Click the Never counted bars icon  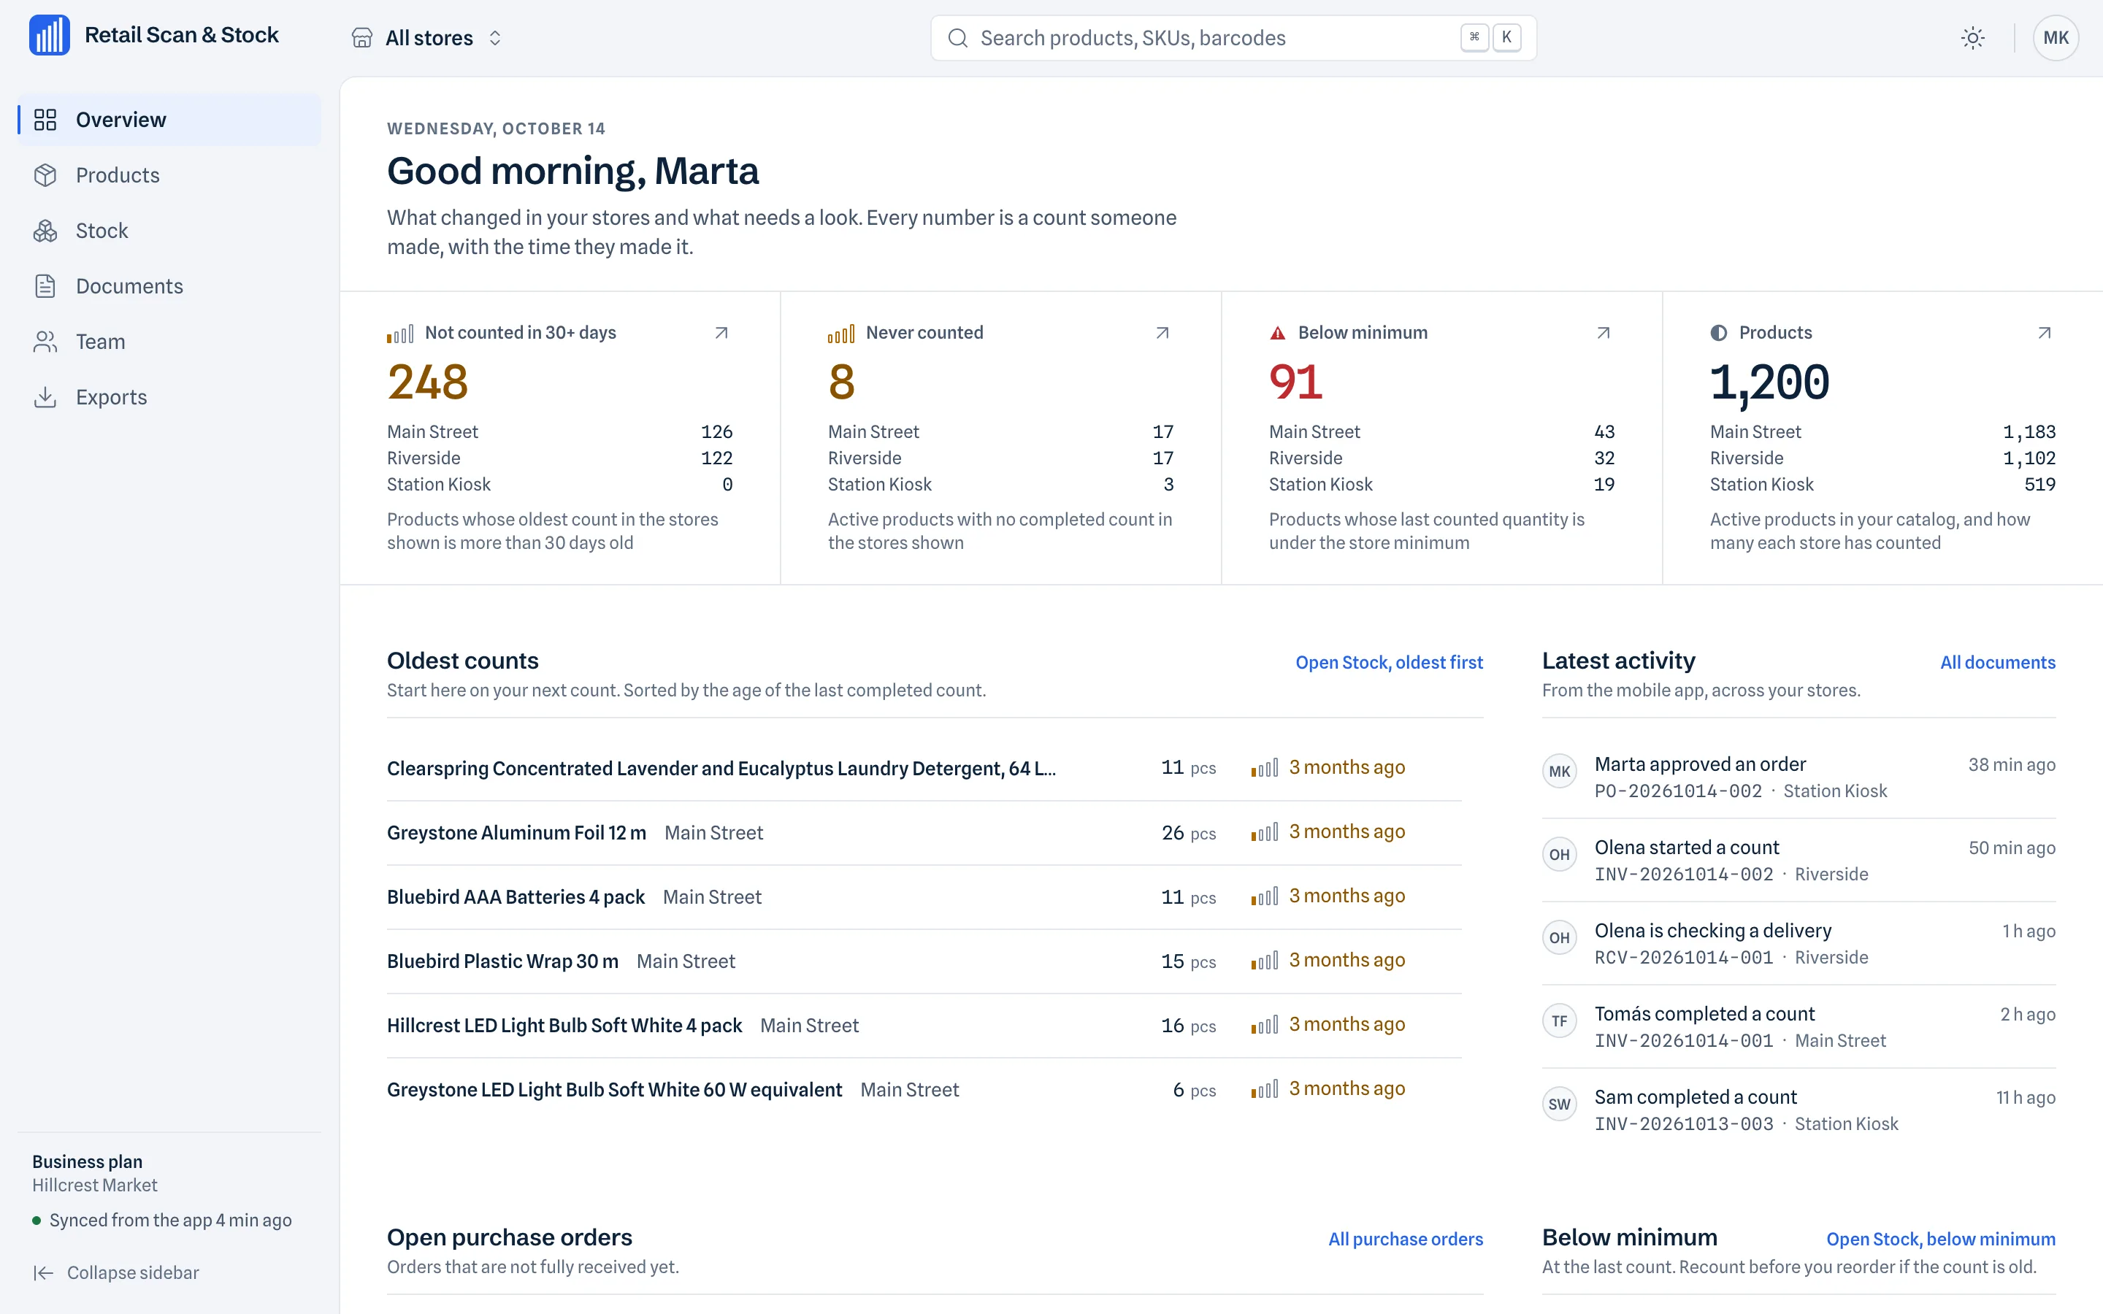tap(841, 334)
